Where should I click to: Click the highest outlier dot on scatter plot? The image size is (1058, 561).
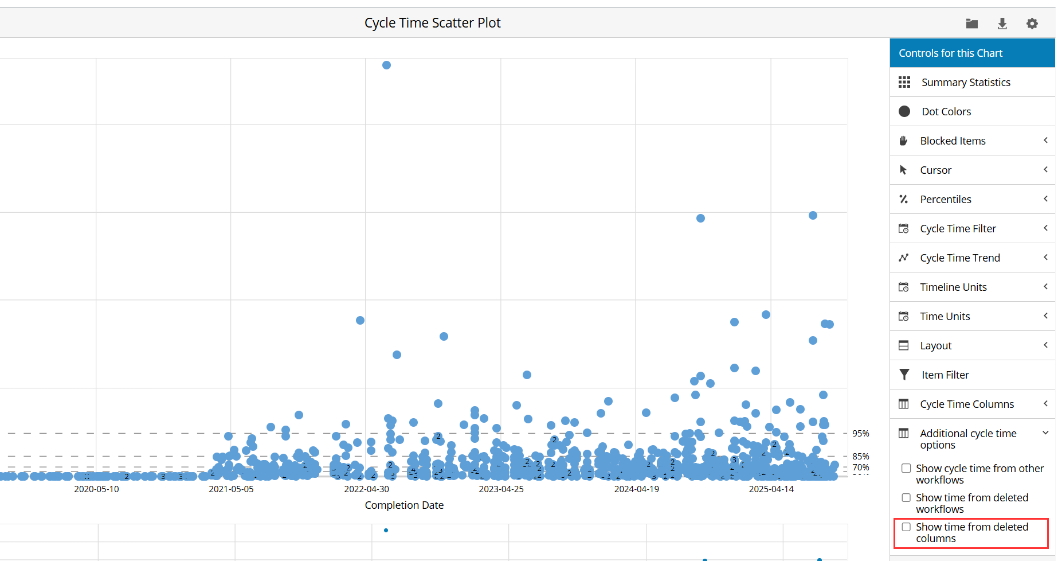pos(386,65)
